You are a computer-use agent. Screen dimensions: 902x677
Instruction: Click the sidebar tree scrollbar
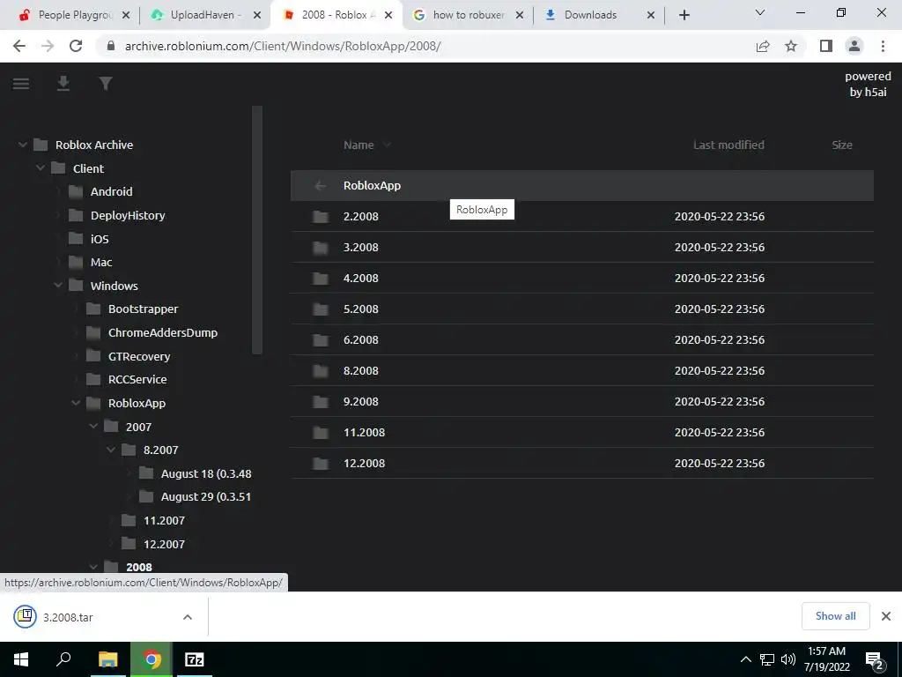coord(257,230)
